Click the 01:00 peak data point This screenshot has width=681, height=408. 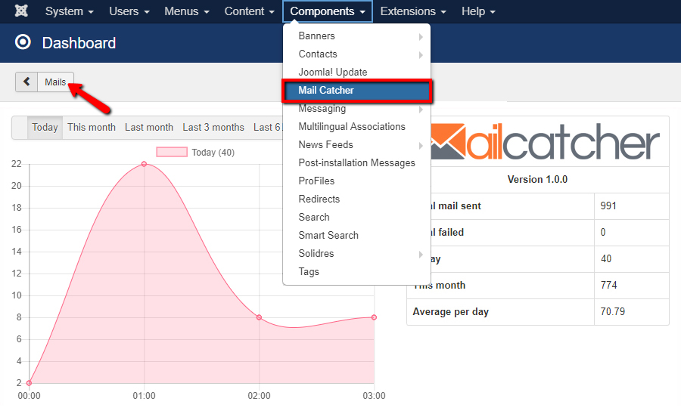(144, 164)
